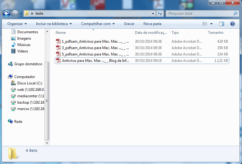Click the window maximize/restore button
Image resolution: width=242 pixels, height=164 pixels.
click(221, 2)
